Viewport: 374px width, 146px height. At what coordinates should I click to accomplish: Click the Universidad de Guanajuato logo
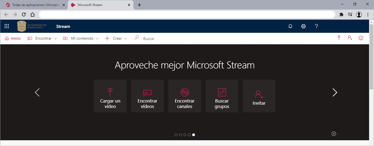coord(32,26)
